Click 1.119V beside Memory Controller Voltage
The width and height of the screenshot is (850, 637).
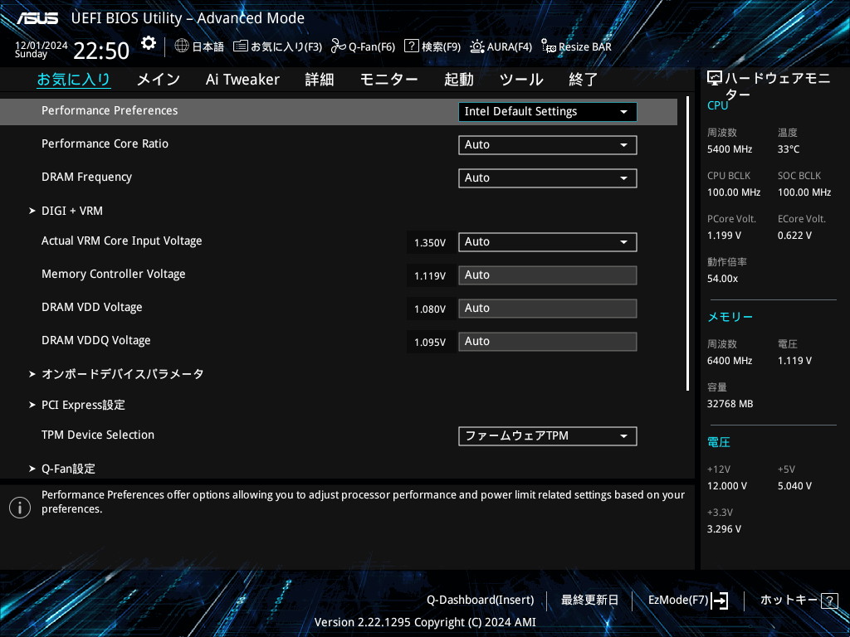pos(430,275)
